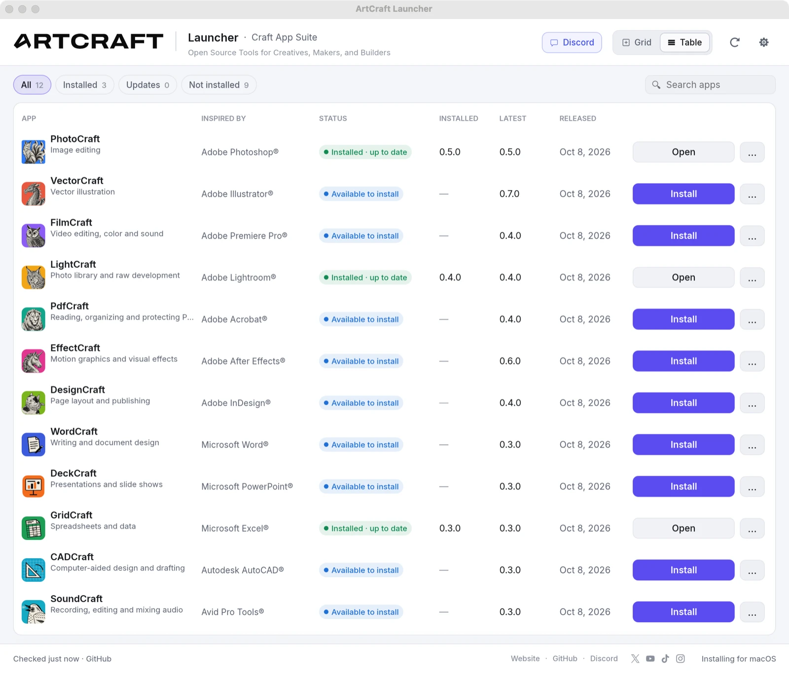The height and width of the screenshot is (673, 789).
Task: Click the Search apps field
Action: point(710,85)
